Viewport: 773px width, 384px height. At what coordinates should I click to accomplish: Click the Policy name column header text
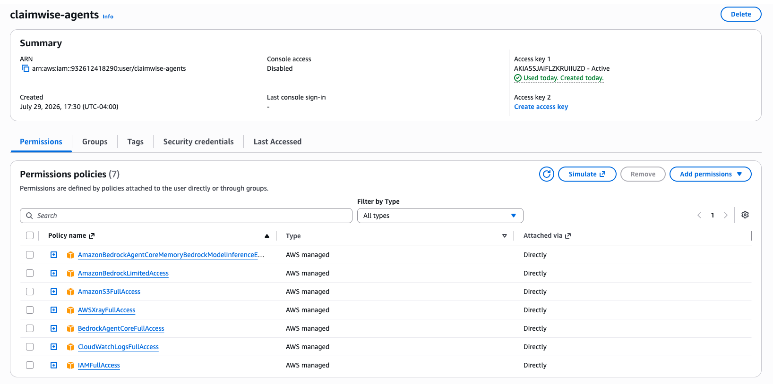(67, 235)
